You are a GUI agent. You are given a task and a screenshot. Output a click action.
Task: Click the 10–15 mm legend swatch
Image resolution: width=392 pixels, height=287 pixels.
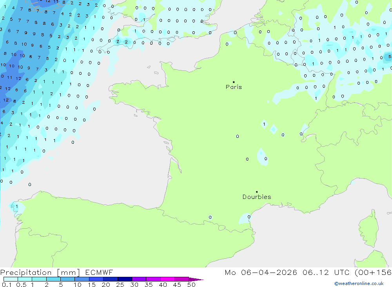pyautogui.click(x=82, y=279)
